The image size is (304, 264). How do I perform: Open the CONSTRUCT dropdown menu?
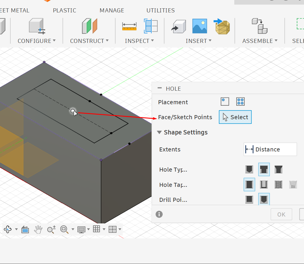click(x=89, y=41)
